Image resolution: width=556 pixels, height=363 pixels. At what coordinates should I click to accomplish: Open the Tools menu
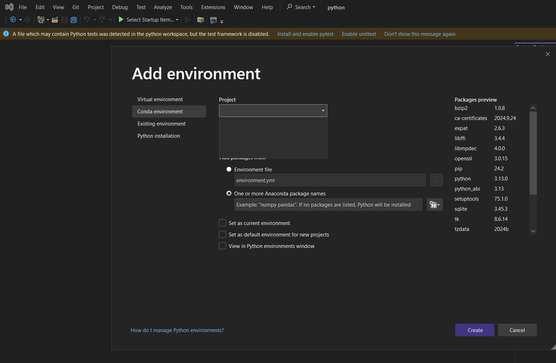pos(186,7)
